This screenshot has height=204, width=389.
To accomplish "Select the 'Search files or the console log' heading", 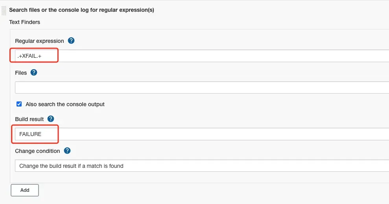I will (82, 10).
